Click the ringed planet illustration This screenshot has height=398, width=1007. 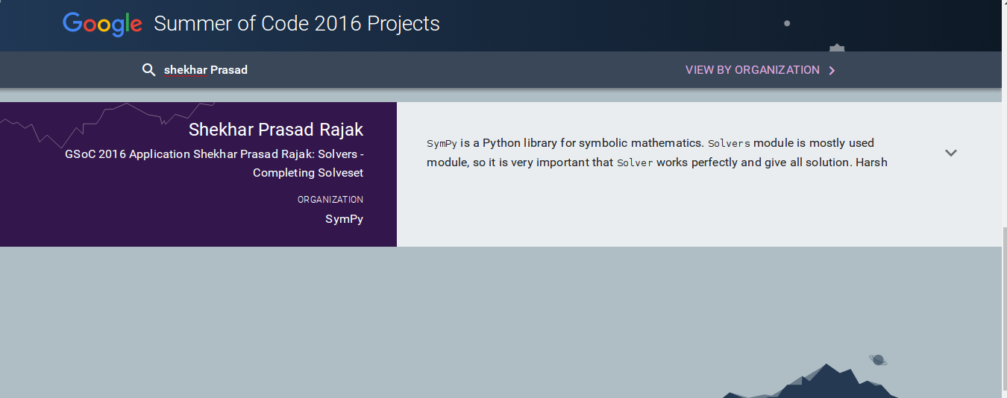tap(878, 360)
